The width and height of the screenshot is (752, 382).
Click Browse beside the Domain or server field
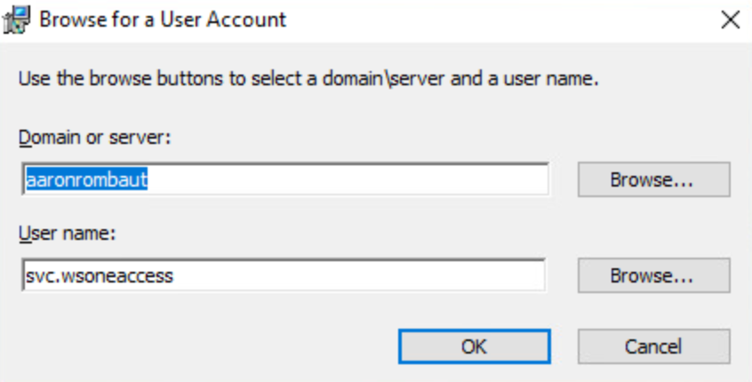click(x=652, y=179)
